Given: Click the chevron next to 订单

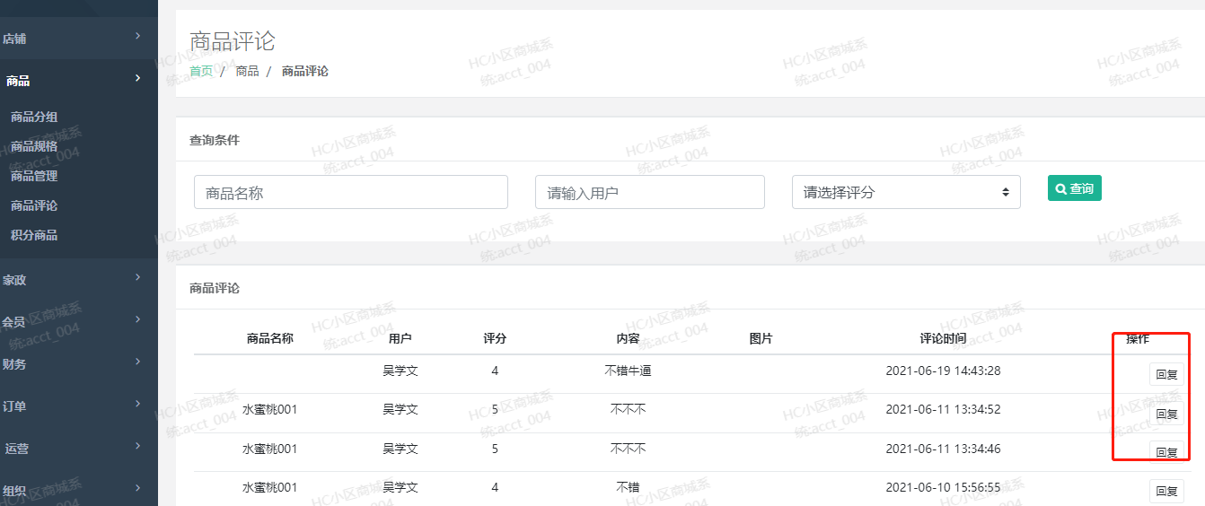Looking at the screenshot, I should pyautogui.click(x=137, y=403).
